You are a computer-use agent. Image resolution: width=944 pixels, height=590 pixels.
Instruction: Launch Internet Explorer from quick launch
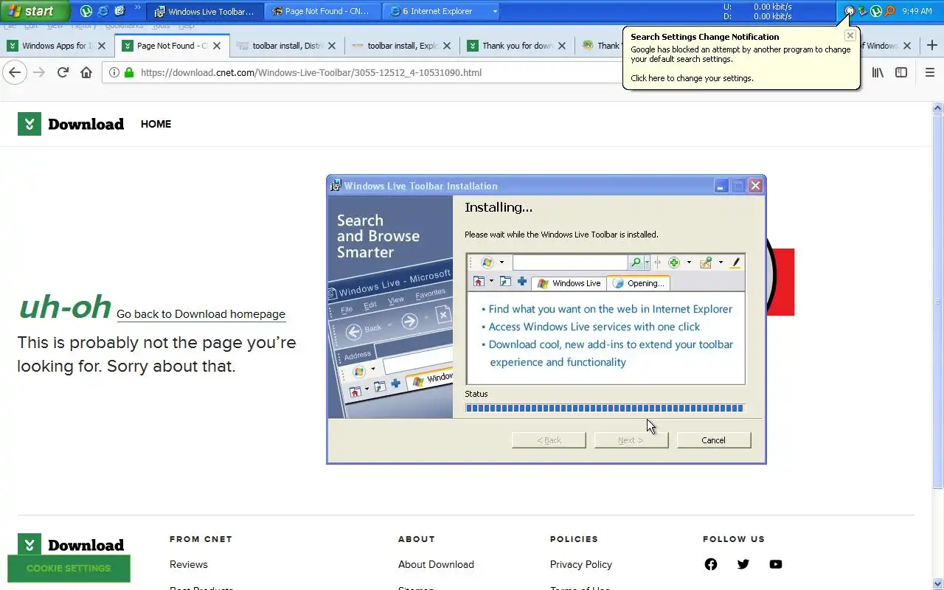point(103,11)
